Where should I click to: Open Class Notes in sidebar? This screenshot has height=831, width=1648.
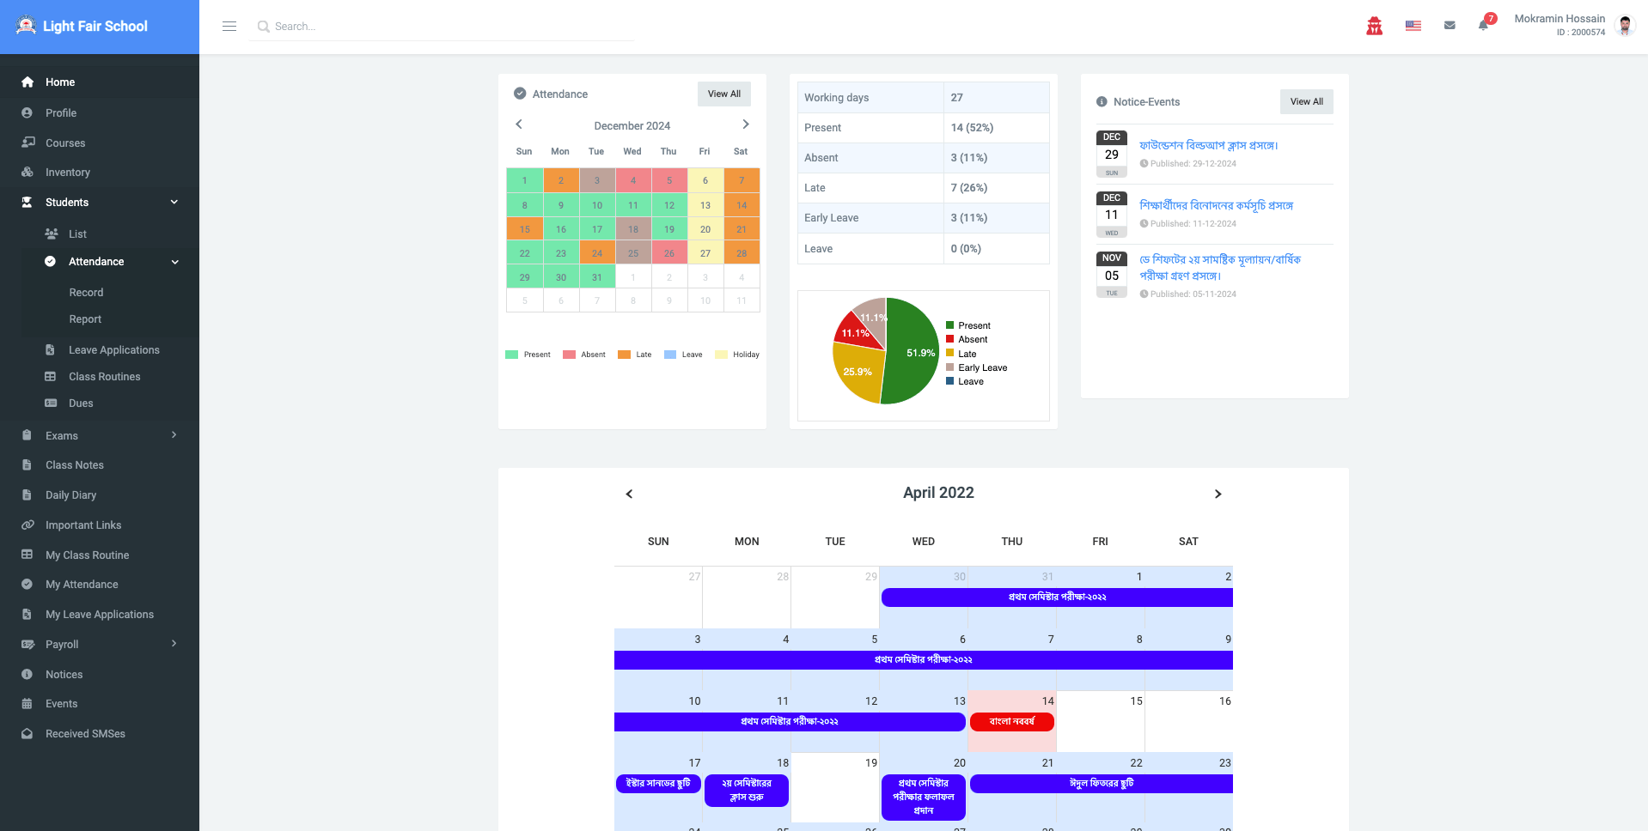(75, 465)
